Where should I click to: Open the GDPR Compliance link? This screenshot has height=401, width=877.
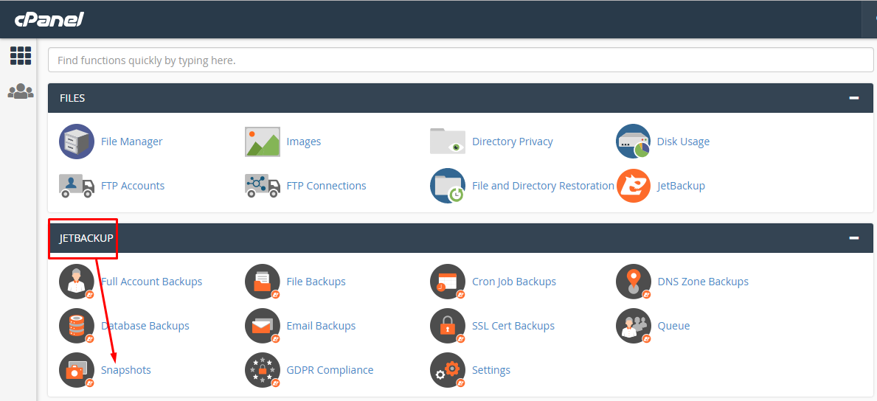[x=330, y=370]
